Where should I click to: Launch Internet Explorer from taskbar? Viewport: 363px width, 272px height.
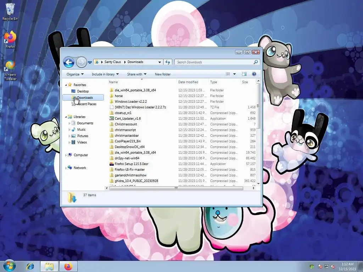coord(30,266)
